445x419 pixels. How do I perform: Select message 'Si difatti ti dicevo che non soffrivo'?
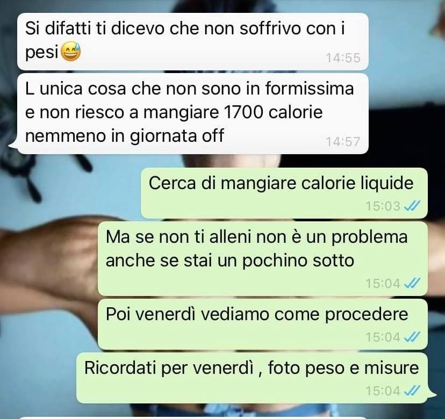(193, 41)
